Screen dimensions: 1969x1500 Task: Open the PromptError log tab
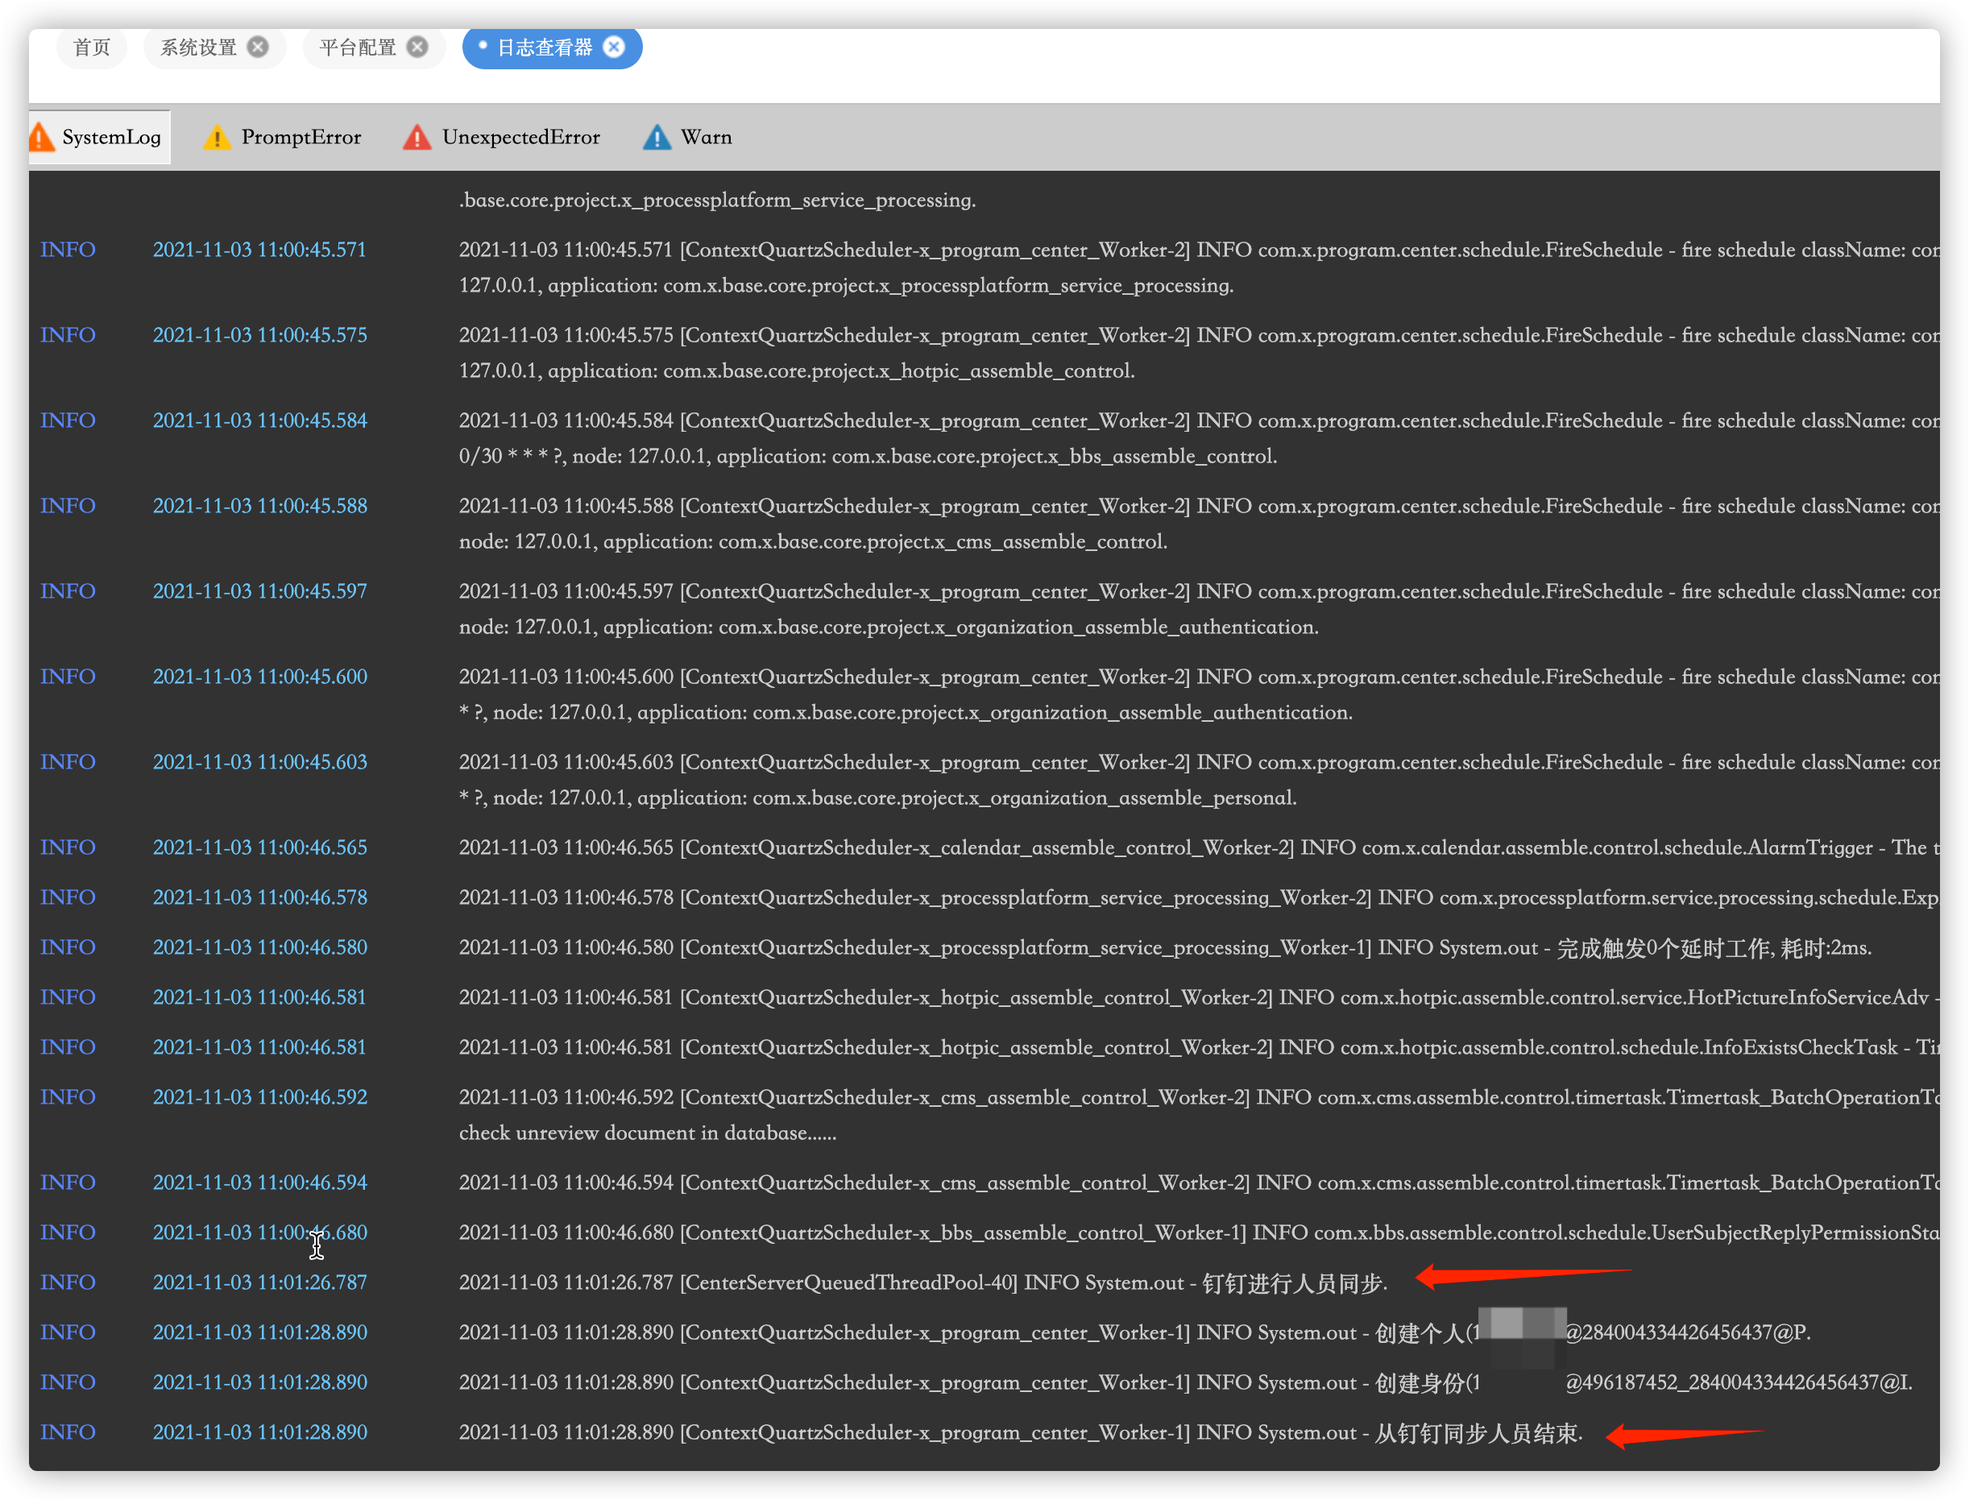pos(301,138)
